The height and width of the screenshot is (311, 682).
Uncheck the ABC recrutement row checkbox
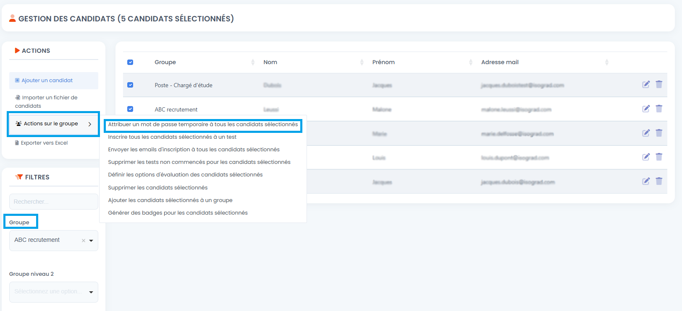130,109
